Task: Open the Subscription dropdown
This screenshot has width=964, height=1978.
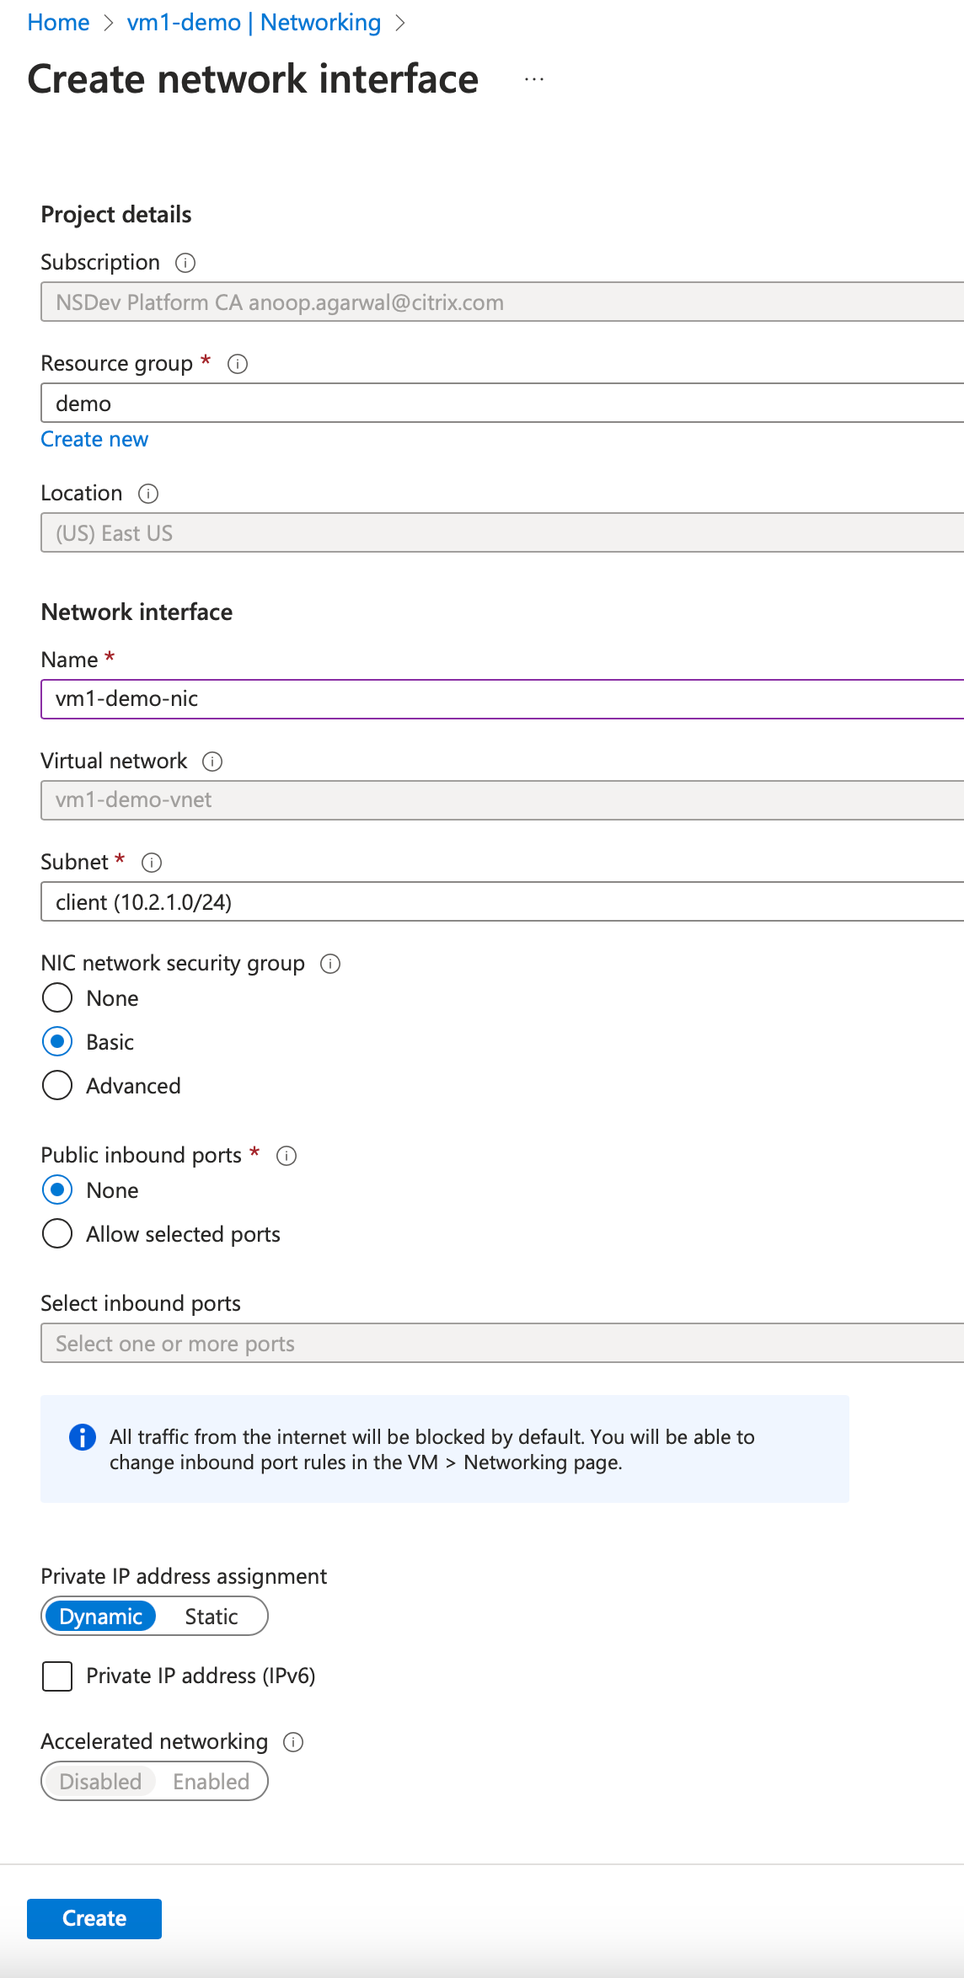Action: pos(502,302)
